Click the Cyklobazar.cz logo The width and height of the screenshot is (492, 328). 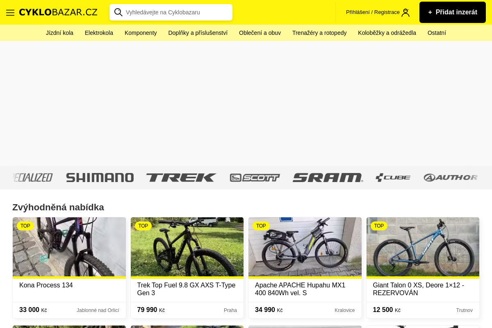pyautogui.click(x=58, y=12)
